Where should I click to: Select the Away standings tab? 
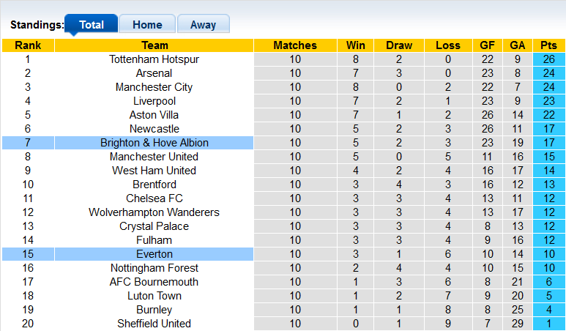203,24
